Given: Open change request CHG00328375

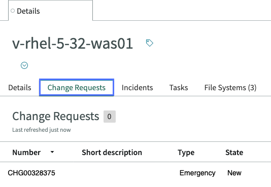Looking at the screenshot, I should click(x=31, y=173).
